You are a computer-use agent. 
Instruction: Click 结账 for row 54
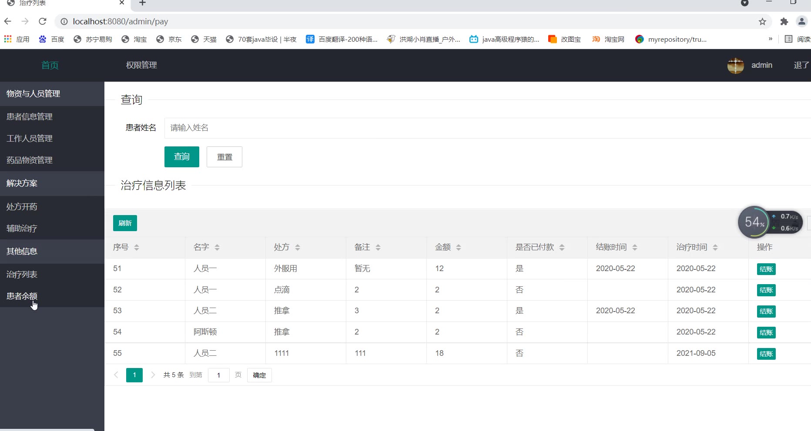point(766,332)
